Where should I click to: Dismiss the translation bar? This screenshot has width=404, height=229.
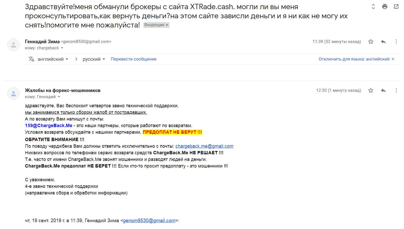pos(393,59)
